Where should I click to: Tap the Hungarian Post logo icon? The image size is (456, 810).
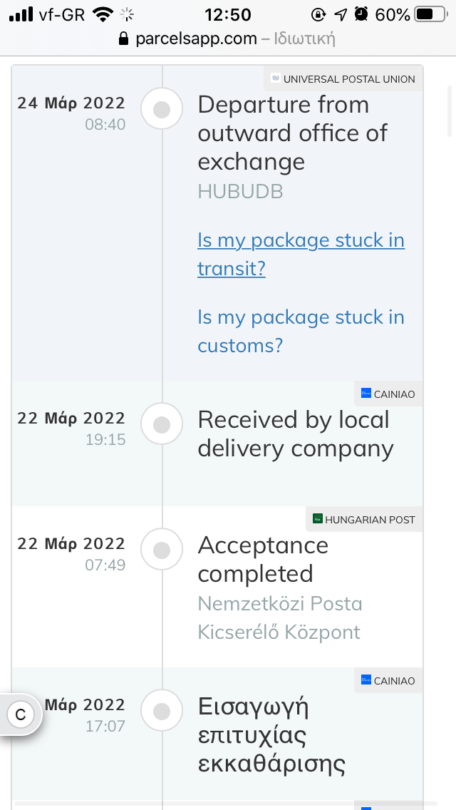318,518
